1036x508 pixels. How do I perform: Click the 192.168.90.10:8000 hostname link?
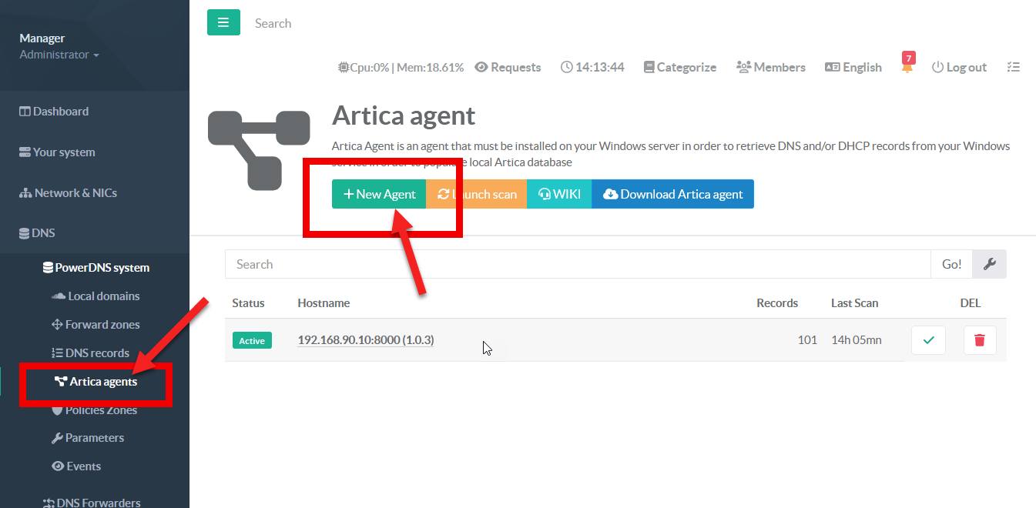click(365, 340)
